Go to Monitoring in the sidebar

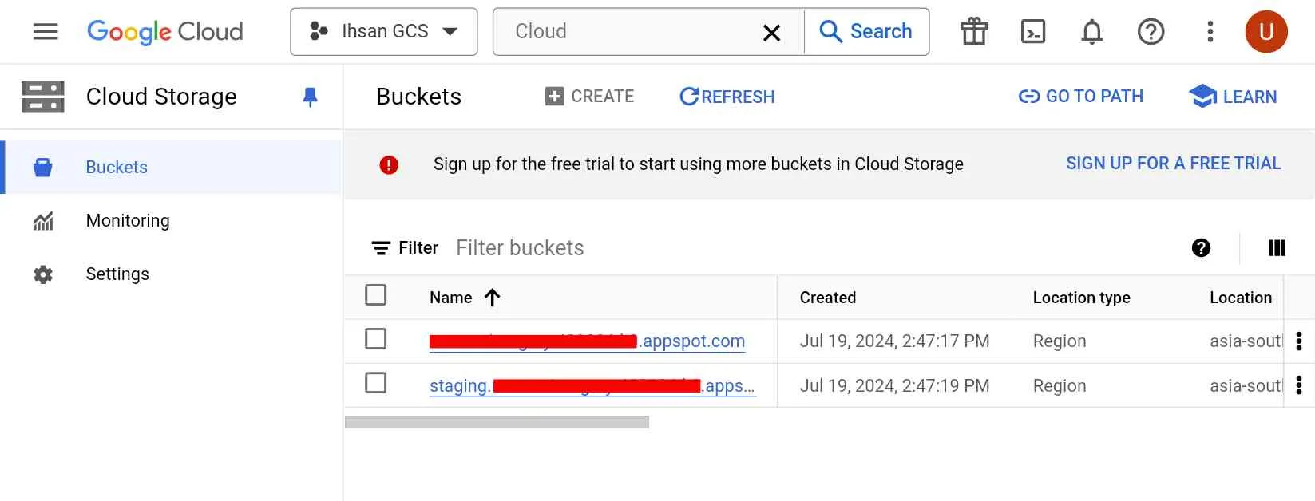128,221
